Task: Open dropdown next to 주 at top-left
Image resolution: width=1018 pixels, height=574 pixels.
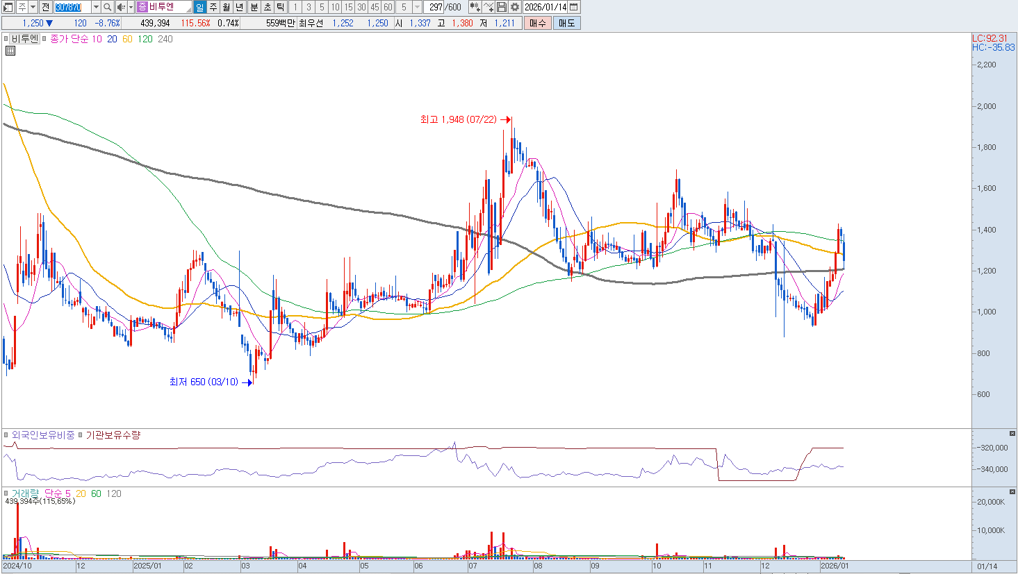Action: point(33,7)
